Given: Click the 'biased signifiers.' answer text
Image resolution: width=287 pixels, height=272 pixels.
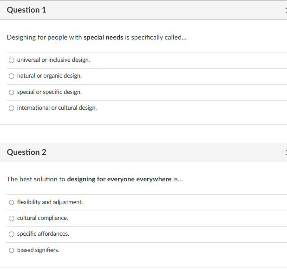Looking at the screenshot, I should point(38,250).
